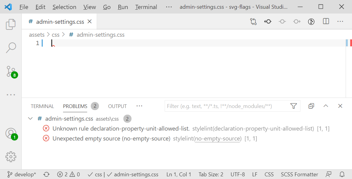Jump to previous change with toolbar arrow icon
This screenshot has height=179, width=352.
click(268, 21)
